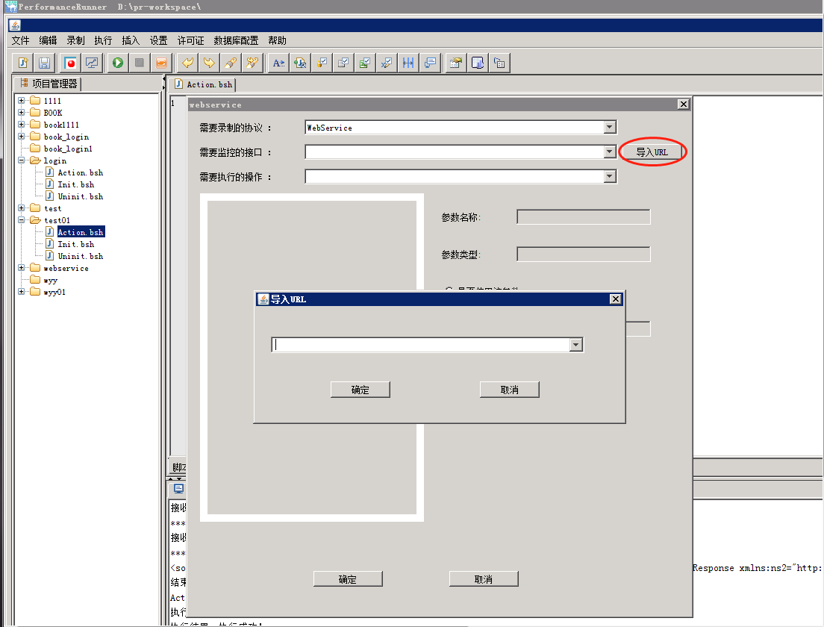Click the URL text input field
The width and height of the screenshot is (824, 627).
point(420,345)
